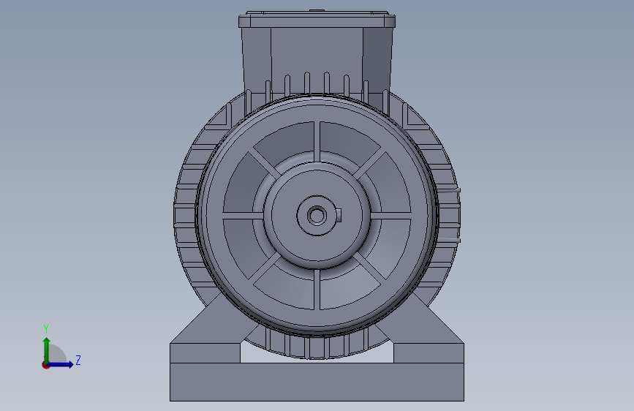Screen dimensions: 634x411
Task: Select the keyway notch on the shaft
Action: click(x=339, y=216)
